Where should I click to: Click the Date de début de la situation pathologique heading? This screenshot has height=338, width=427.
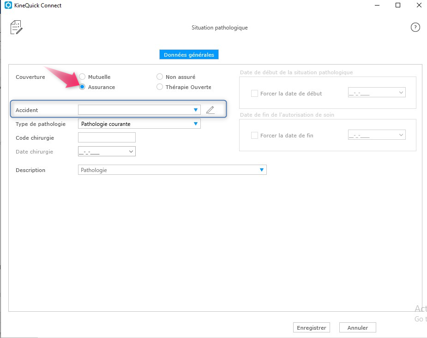(x=296, y=72)
